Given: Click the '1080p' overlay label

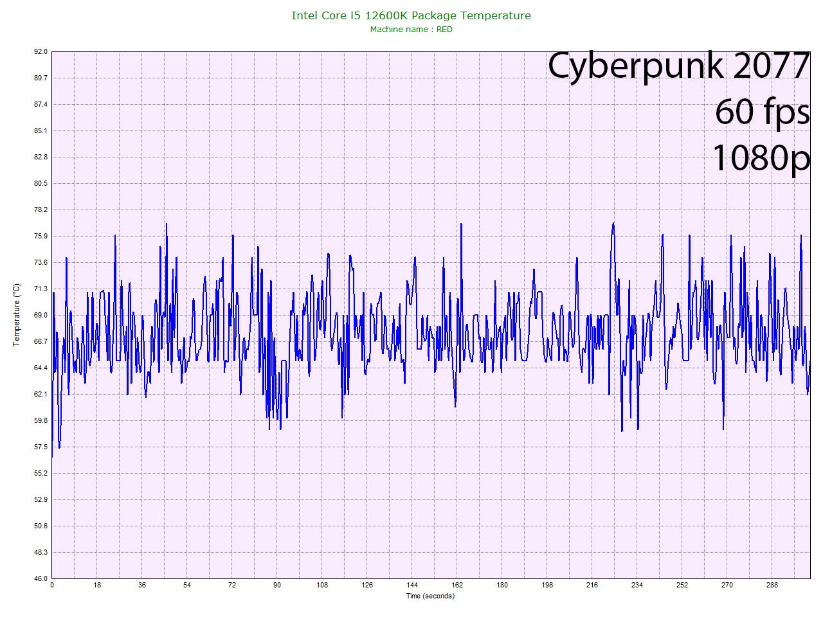Looking at the screenshot, I should (761, 157).
